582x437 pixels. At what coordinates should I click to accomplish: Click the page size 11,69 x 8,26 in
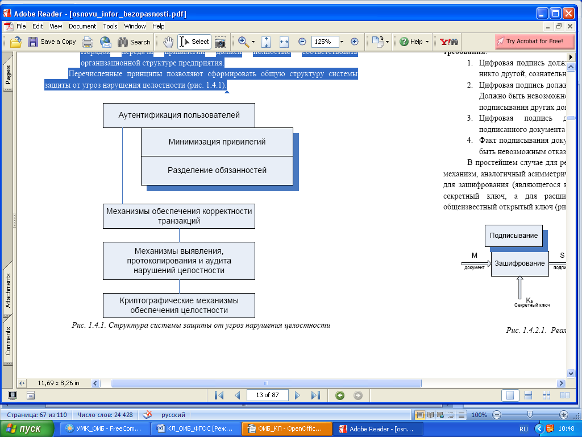[x=59, y=383]
